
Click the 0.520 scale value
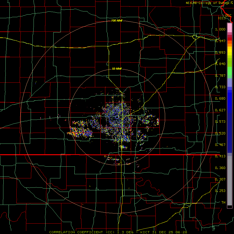coord(220,133)
